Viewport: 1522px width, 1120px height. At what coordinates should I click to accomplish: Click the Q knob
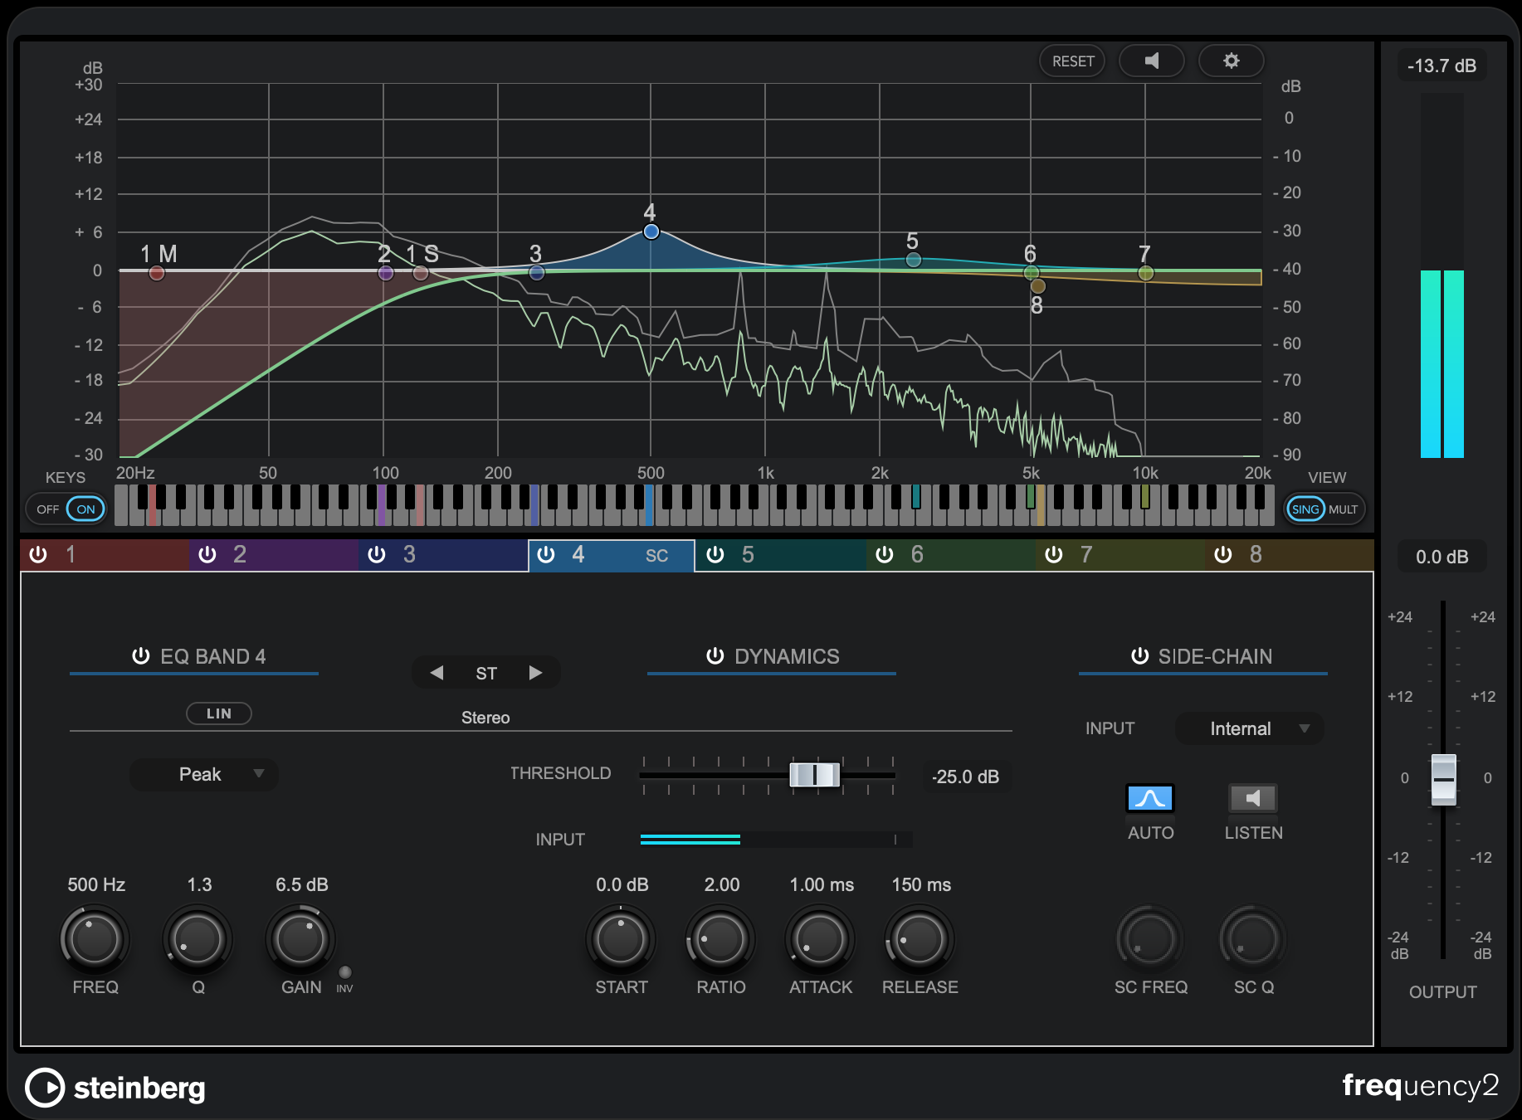tap(198, 939)
